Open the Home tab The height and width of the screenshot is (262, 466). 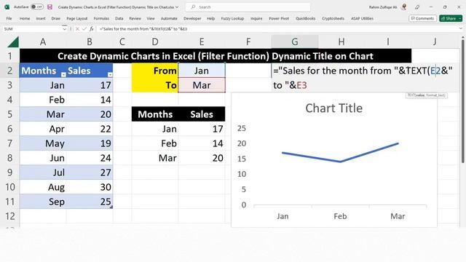click(x=25, y=18)
